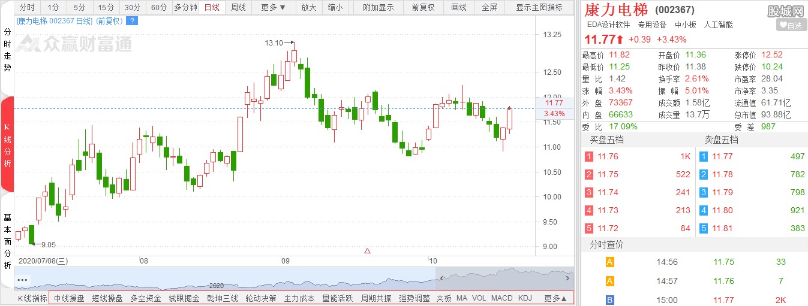This screenshot has width=808, height=306.
Task: Open the 基本面分析 side tab
Action: click(7, 242)
